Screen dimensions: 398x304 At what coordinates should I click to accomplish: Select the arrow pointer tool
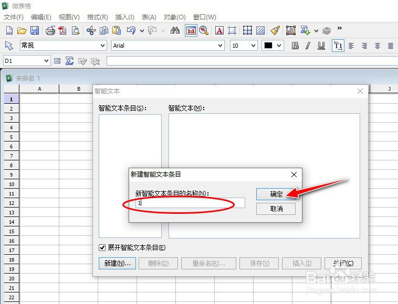9,46
